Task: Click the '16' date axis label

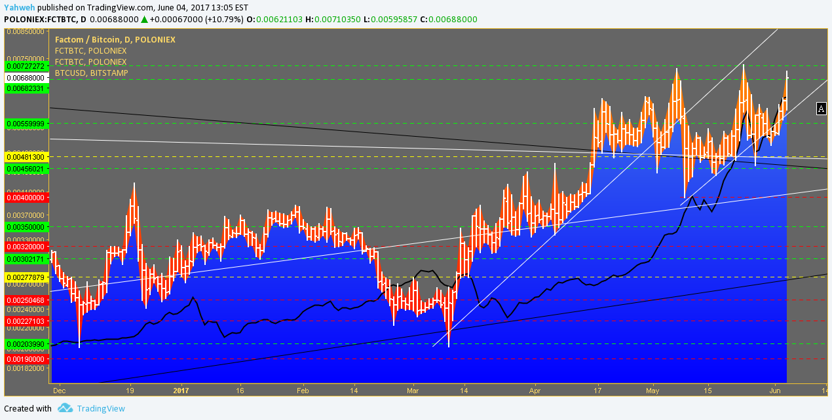Action: pyautogui.click(x=240, y=390)
